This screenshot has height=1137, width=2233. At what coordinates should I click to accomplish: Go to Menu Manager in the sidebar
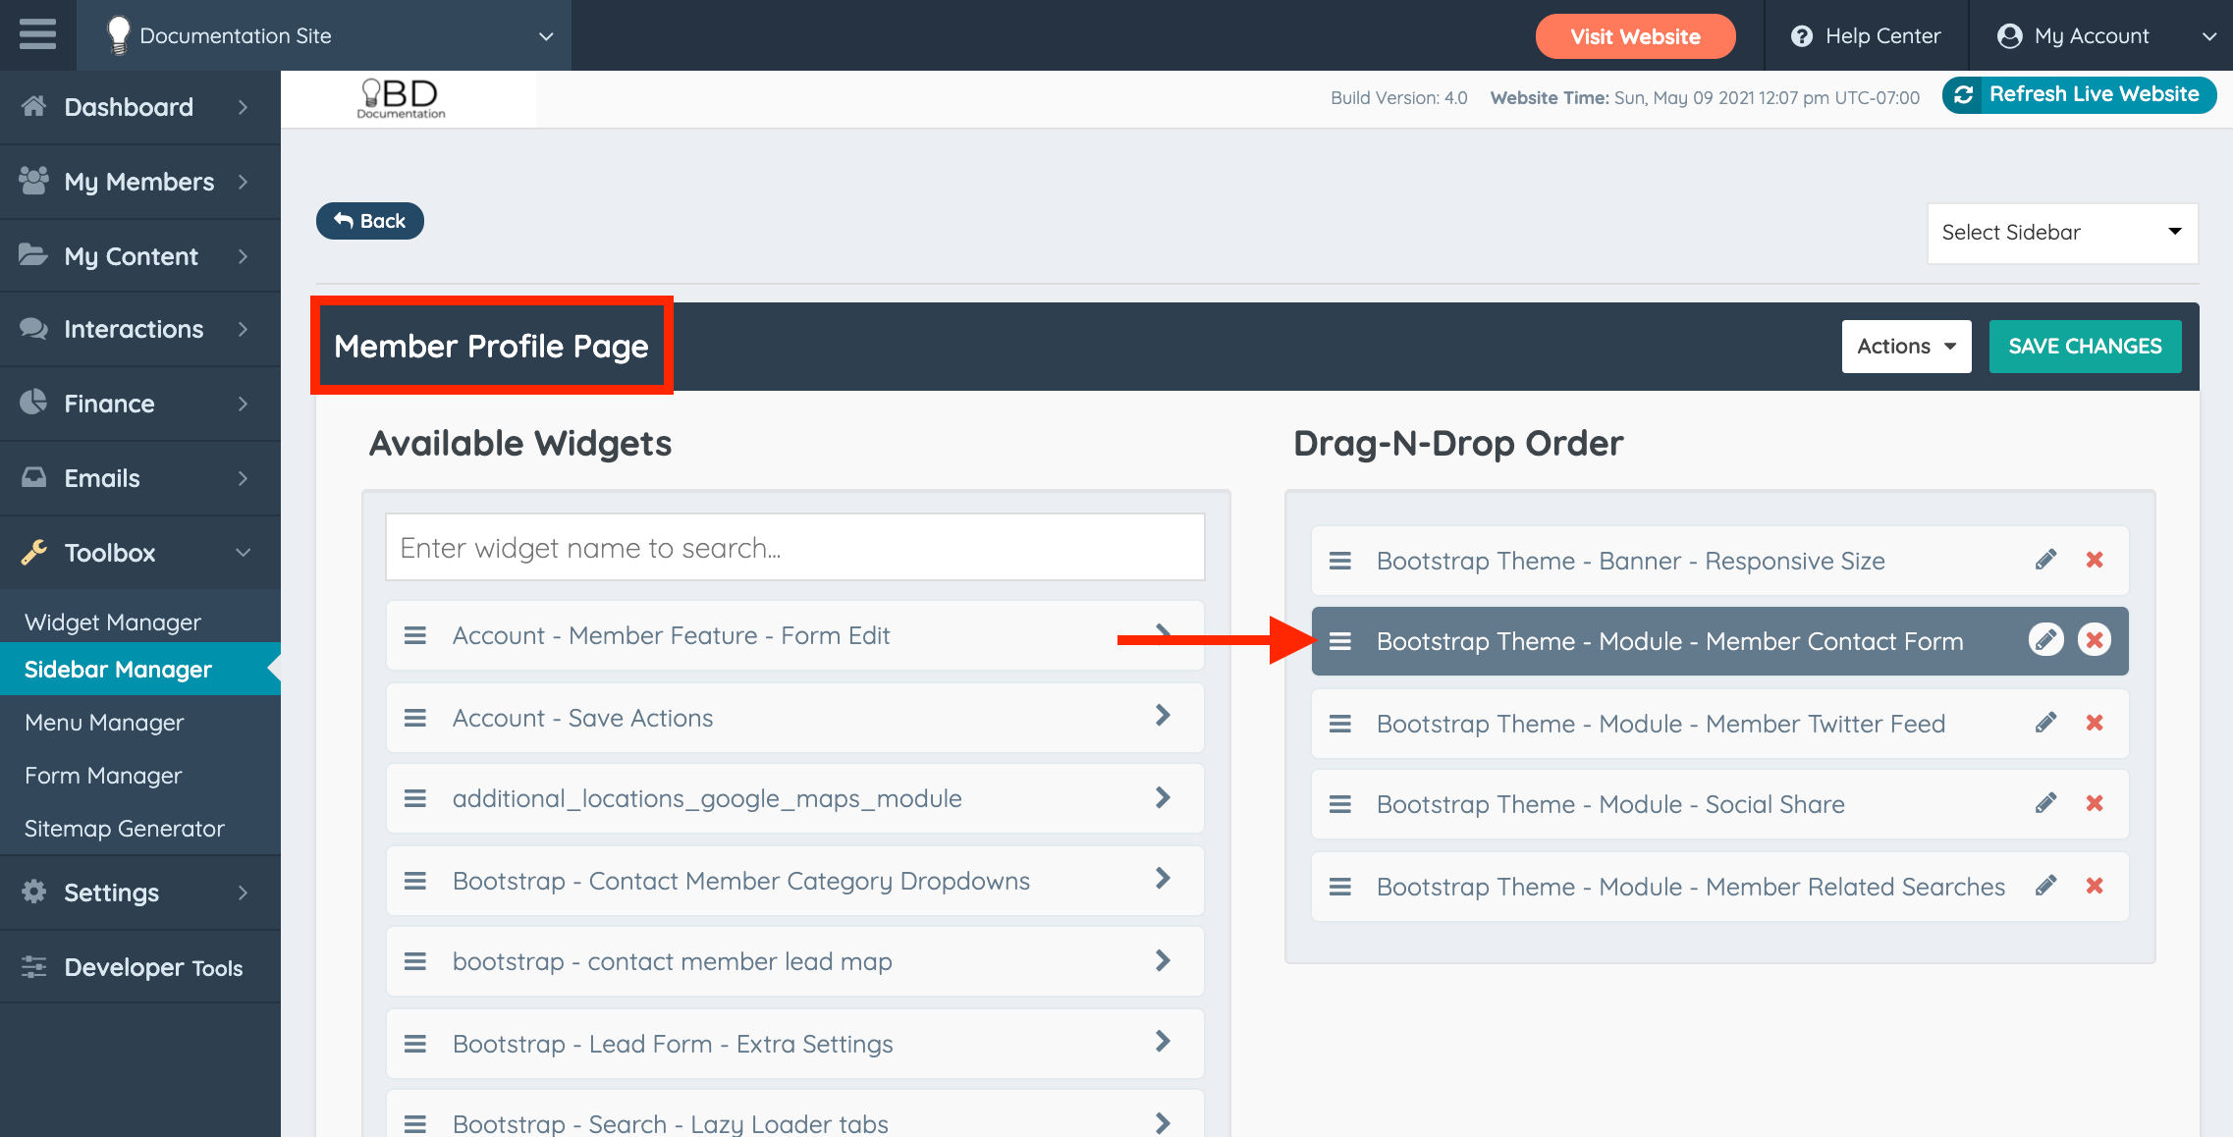pyautogui.click(x=104, y=722)
